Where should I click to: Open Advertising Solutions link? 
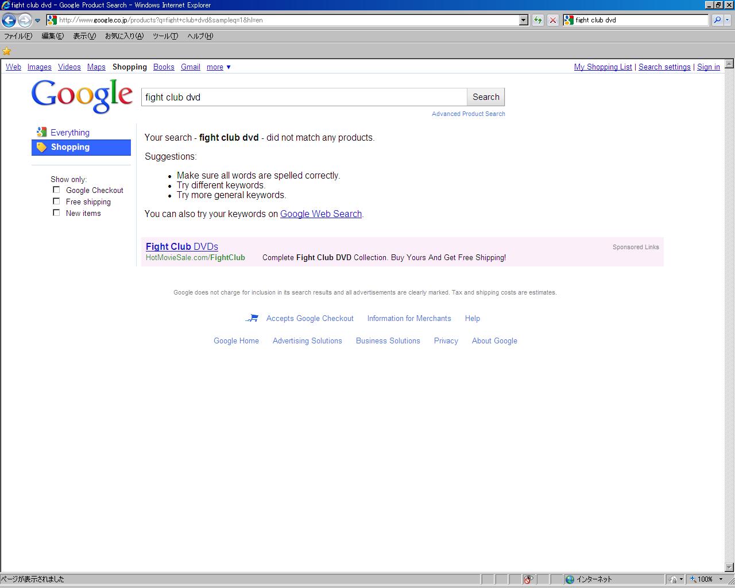[307, 341]
